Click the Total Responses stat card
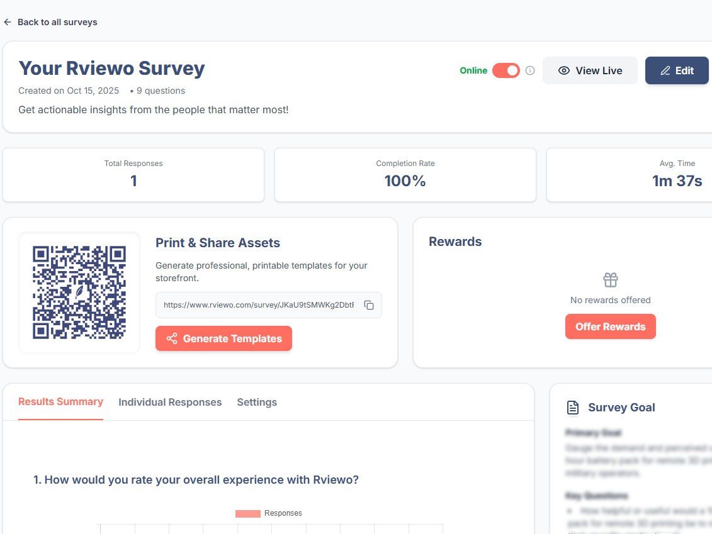 click(x=133, y=175)
